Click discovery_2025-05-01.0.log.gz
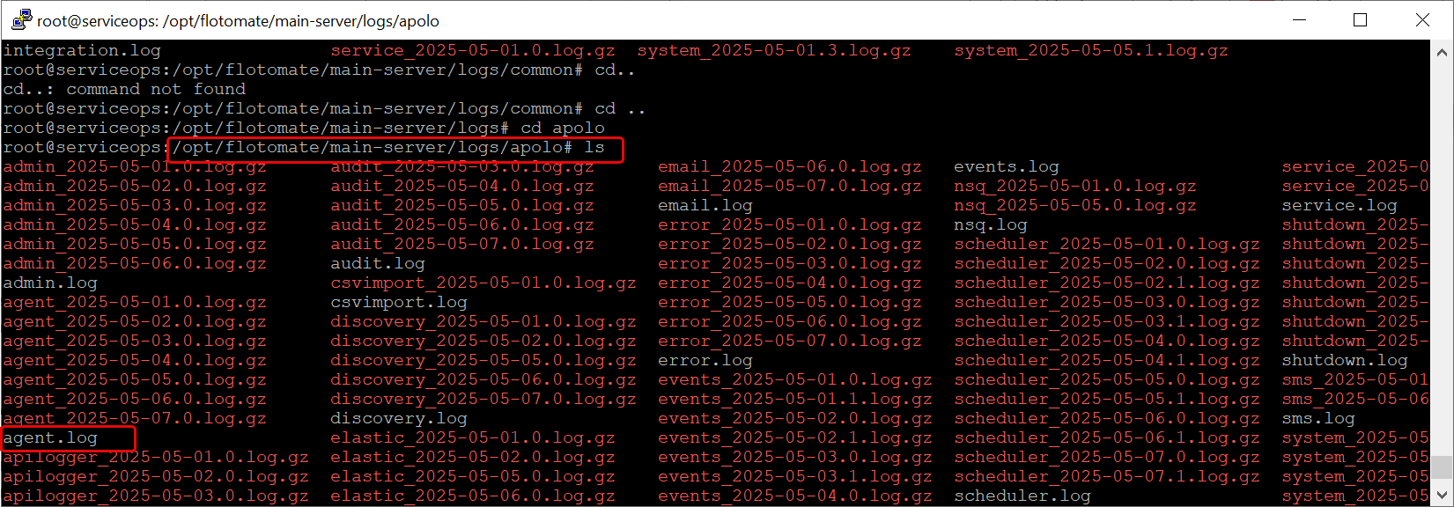Image resolution: width=1454 pixels, height=507 pixels. 483,321
